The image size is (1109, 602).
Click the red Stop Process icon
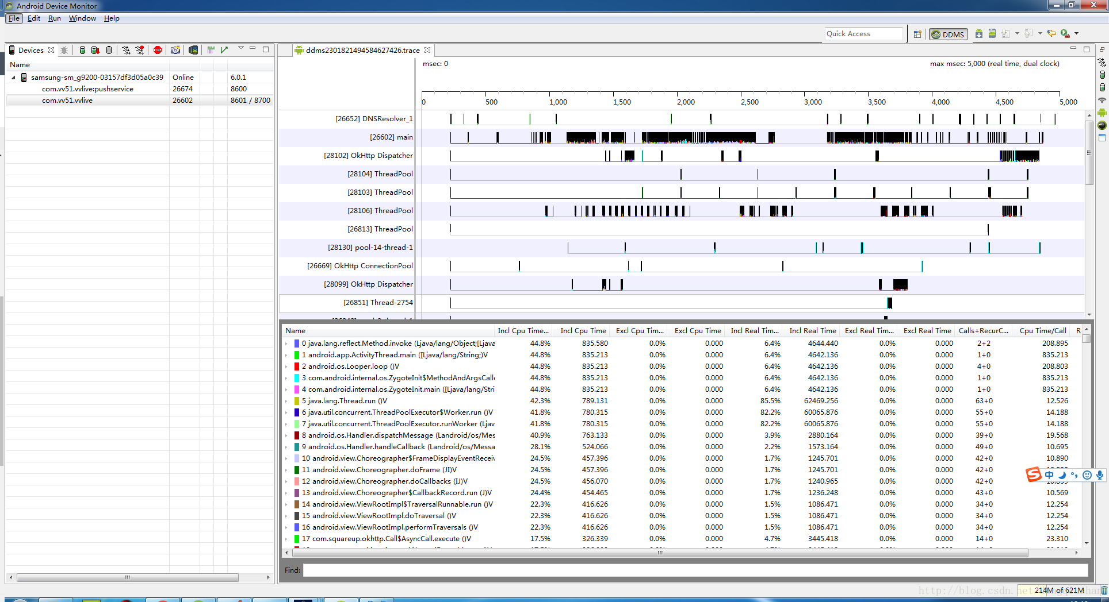click(158, 50)
